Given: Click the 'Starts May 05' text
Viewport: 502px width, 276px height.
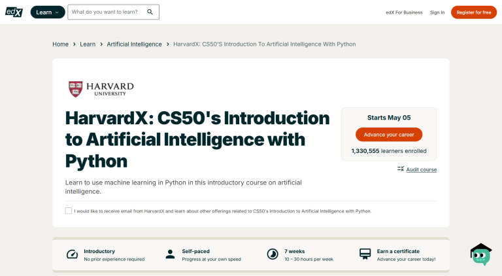Looking at the screenshot, I should [x=389, y=118].
